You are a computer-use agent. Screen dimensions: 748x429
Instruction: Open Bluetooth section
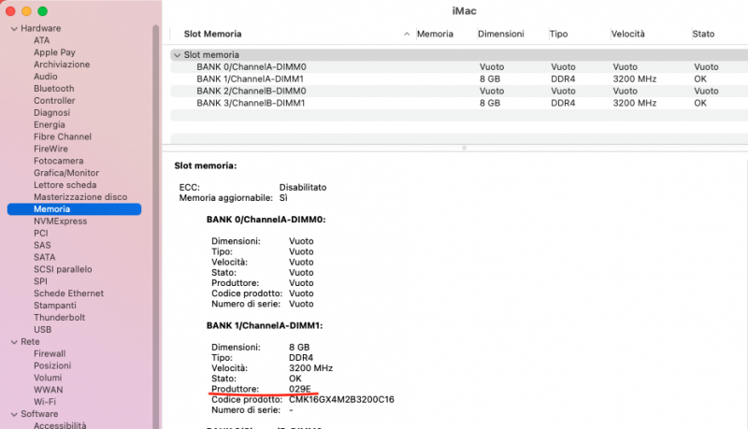(x=54, y=89)
